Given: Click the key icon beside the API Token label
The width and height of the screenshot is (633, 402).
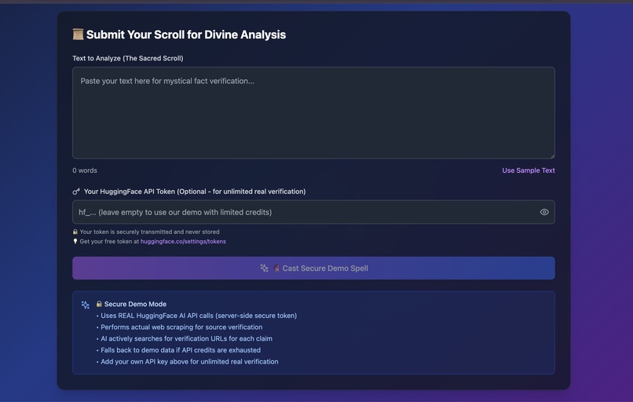Looking at the screenshot, I should pos(76,192).
